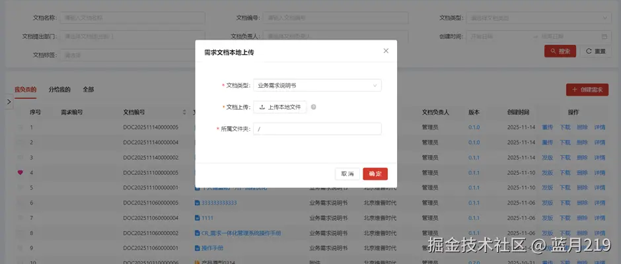Confirm the upload with the red 确定 button

pyautogui.click(x=375, y=174)
